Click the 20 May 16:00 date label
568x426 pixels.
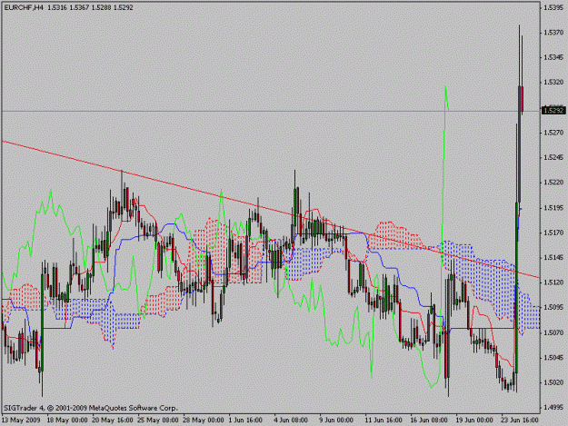(x=113, y=421)
